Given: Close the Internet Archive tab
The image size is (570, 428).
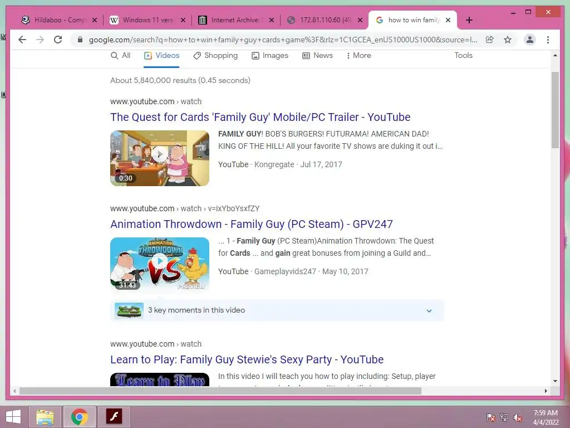Looking at the screenshot, I should (272, 21).
